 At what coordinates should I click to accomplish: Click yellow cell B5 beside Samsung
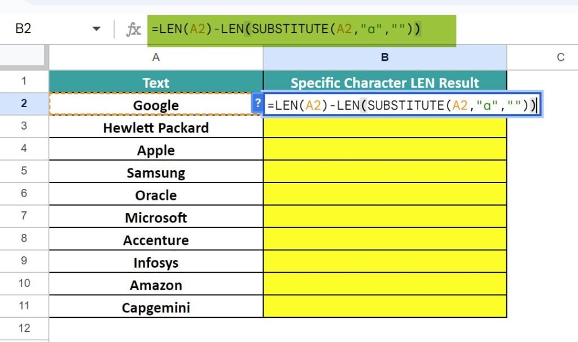coord(385,171)
